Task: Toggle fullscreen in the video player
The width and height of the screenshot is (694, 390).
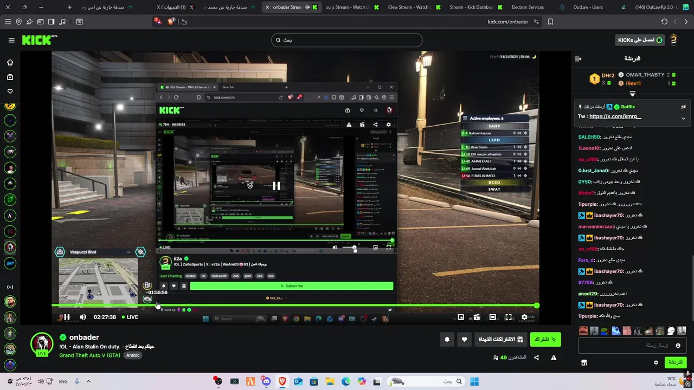Action: point(509,317)
